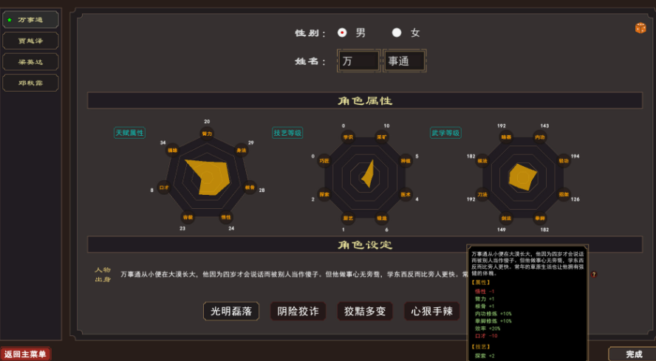The width and height of the screenshot is (656, 361).
Task: Choose the 阴险狡诈 personality option
Action: click(298, 312)
